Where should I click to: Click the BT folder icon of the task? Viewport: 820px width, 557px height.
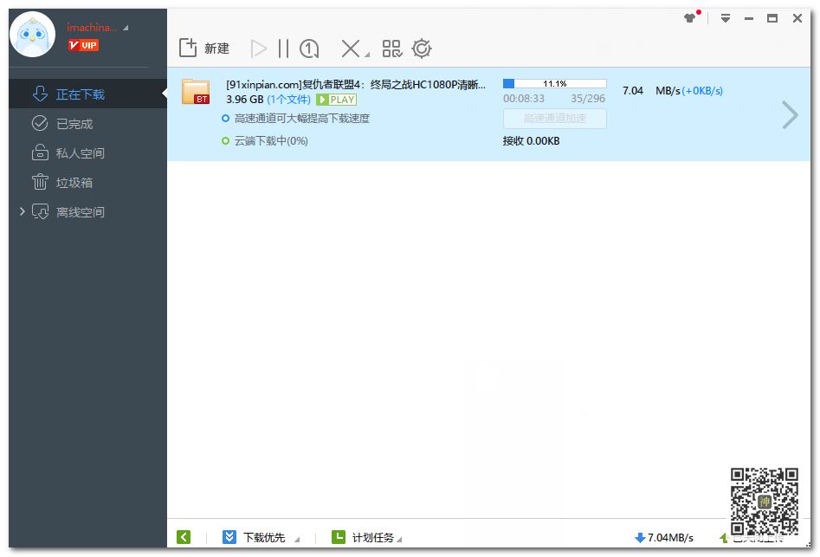pyautogui.click(x=196, y=92)
